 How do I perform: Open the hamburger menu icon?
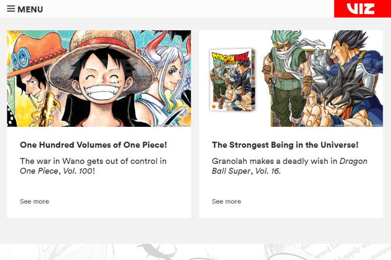[11, 9]
